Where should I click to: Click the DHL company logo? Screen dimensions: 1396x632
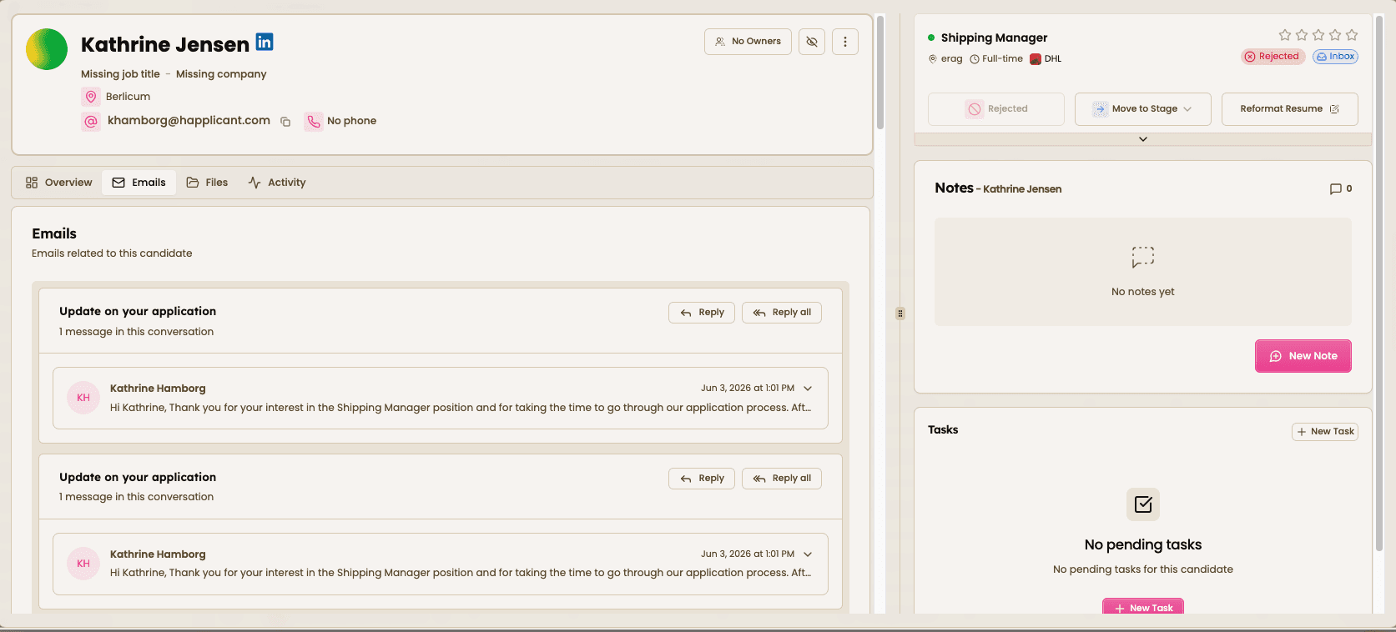coord(1036,59)
